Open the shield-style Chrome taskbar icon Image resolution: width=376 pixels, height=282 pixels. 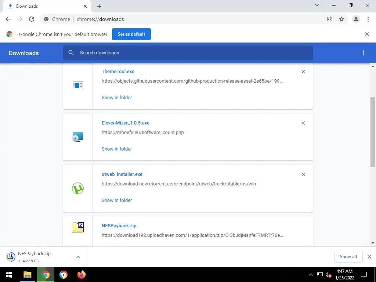click(64, 275)
